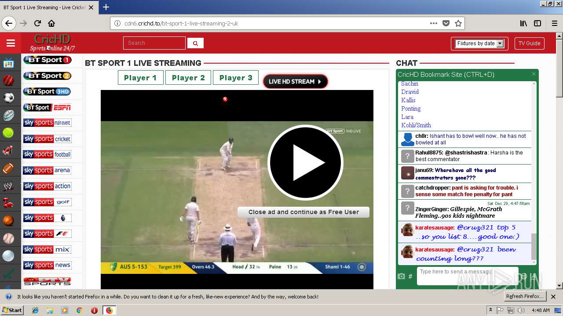Click the LIVE HD STREAM button
The height and width of the screenshot is (316, 563).
(x=295, y=81)
